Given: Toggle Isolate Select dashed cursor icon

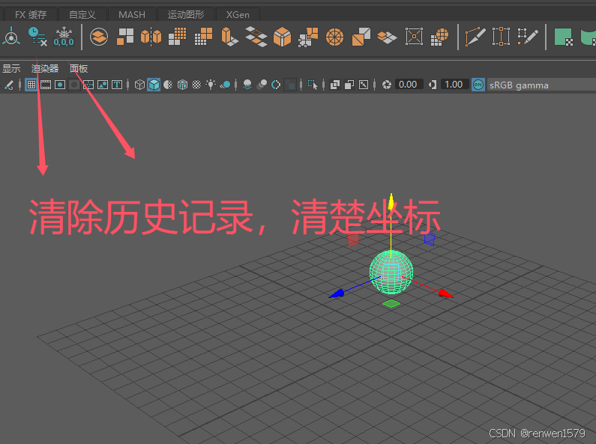Looking at the screenshot, I should 313,85.
